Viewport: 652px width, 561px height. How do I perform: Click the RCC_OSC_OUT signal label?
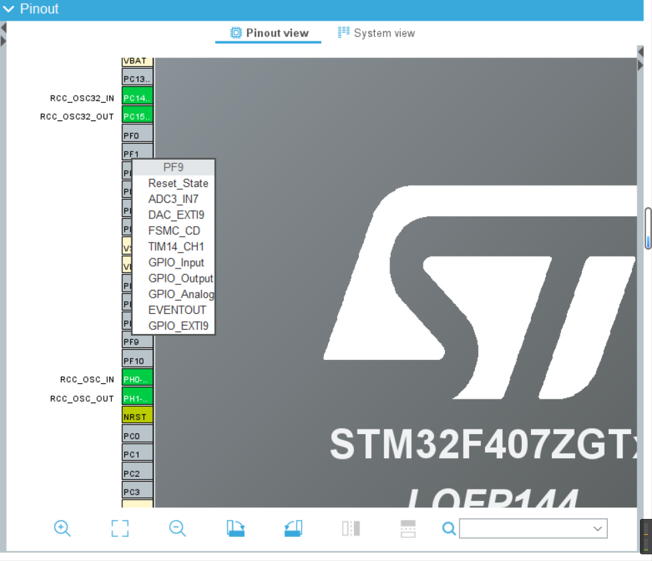[82, 399]
